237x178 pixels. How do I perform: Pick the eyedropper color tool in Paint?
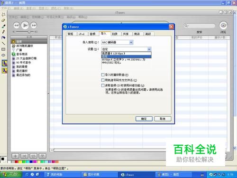click(x=3, y=26)
